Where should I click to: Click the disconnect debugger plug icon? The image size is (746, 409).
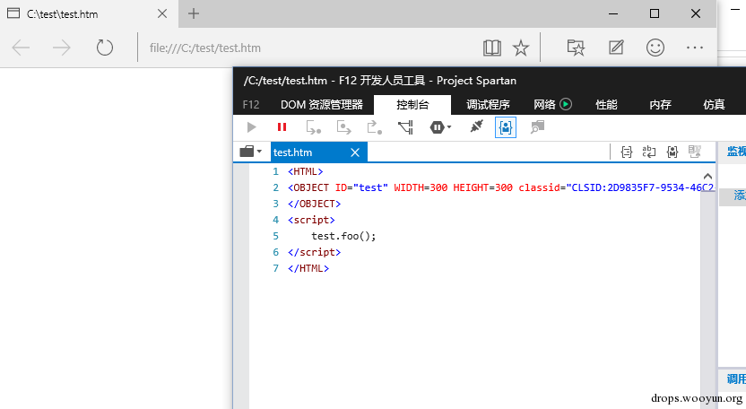(476, 126)
